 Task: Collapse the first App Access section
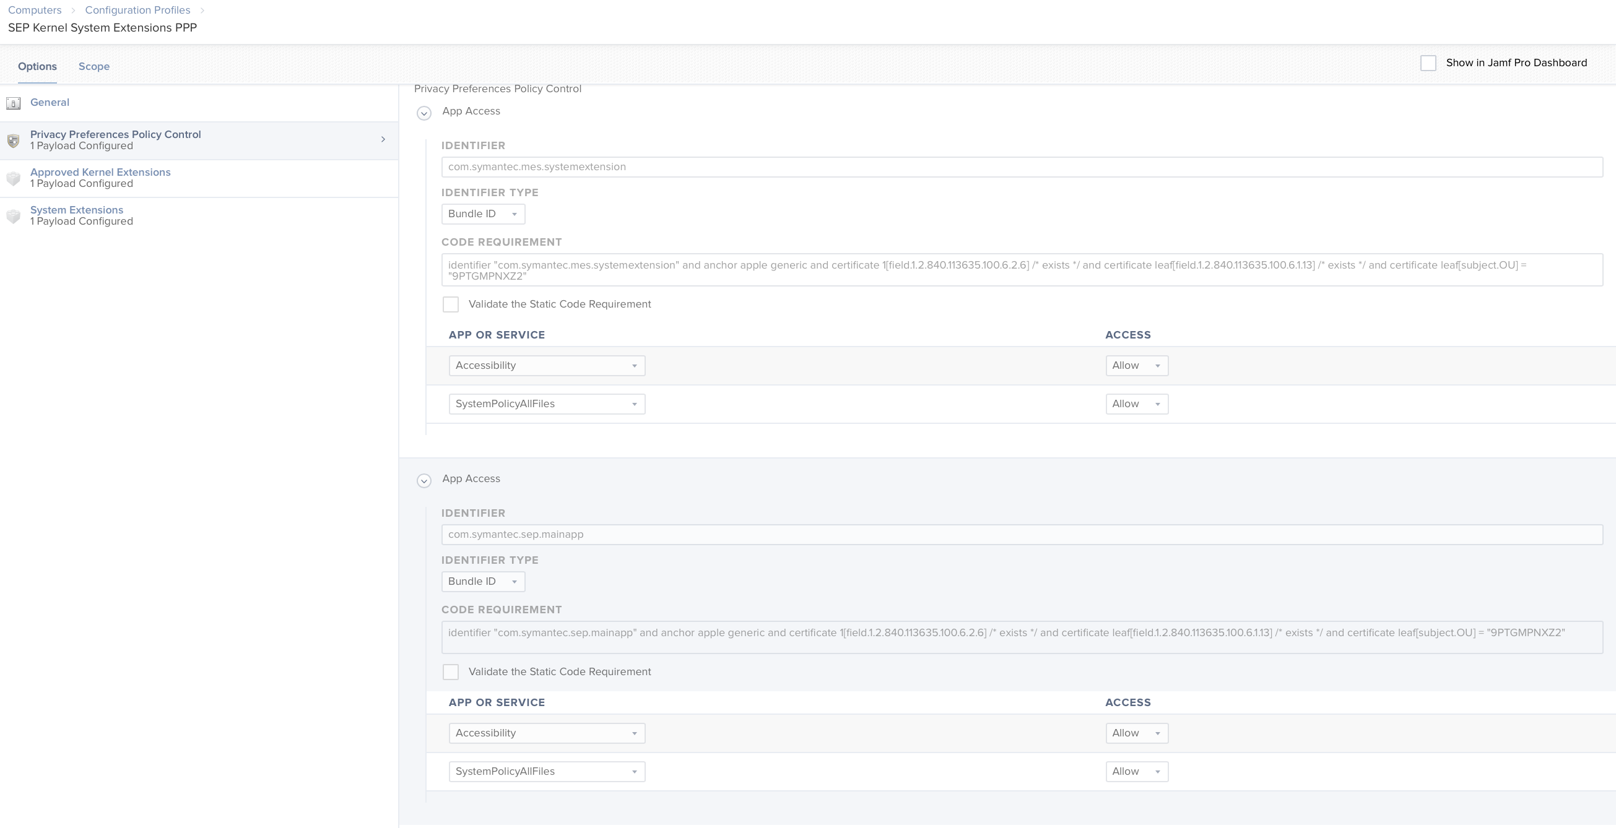point(424,113)
